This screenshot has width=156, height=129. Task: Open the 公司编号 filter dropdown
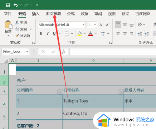60,92
